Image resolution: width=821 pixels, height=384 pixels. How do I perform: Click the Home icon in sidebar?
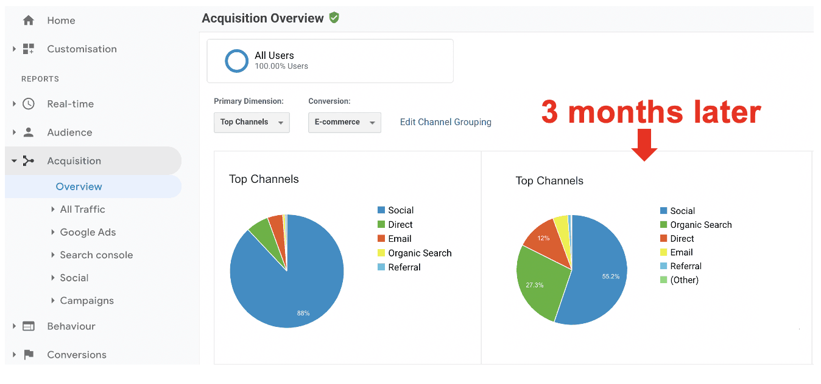[x=29, y=20]
